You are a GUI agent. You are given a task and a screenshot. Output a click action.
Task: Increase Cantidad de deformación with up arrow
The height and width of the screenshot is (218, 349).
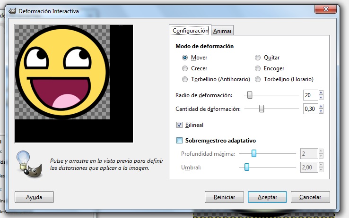tap(321, 106)
